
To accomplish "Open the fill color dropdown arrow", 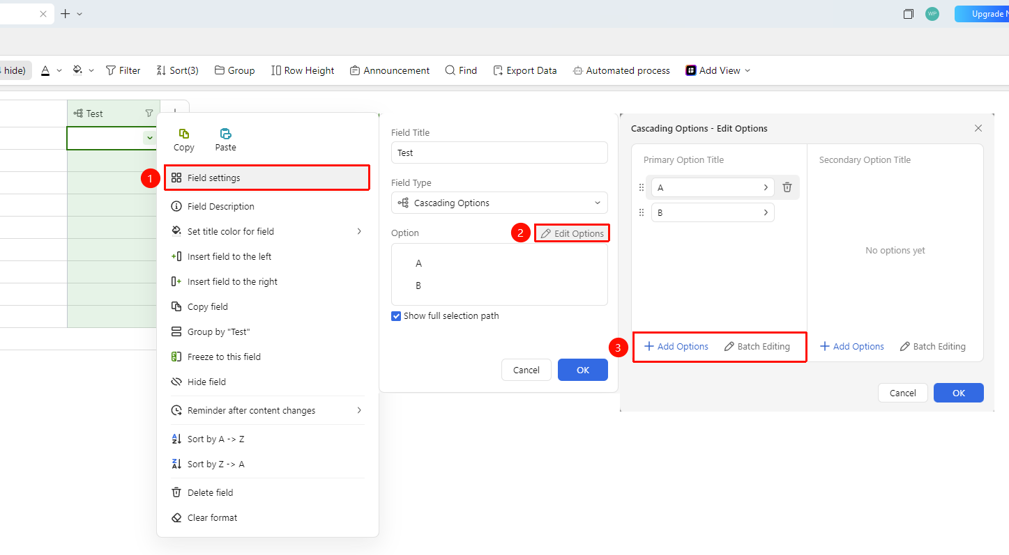I will [x=91, y=70].
